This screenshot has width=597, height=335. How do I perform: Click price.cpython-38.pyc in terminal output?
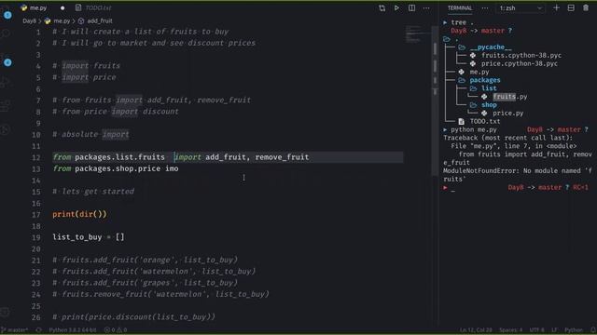pos(520,64)
